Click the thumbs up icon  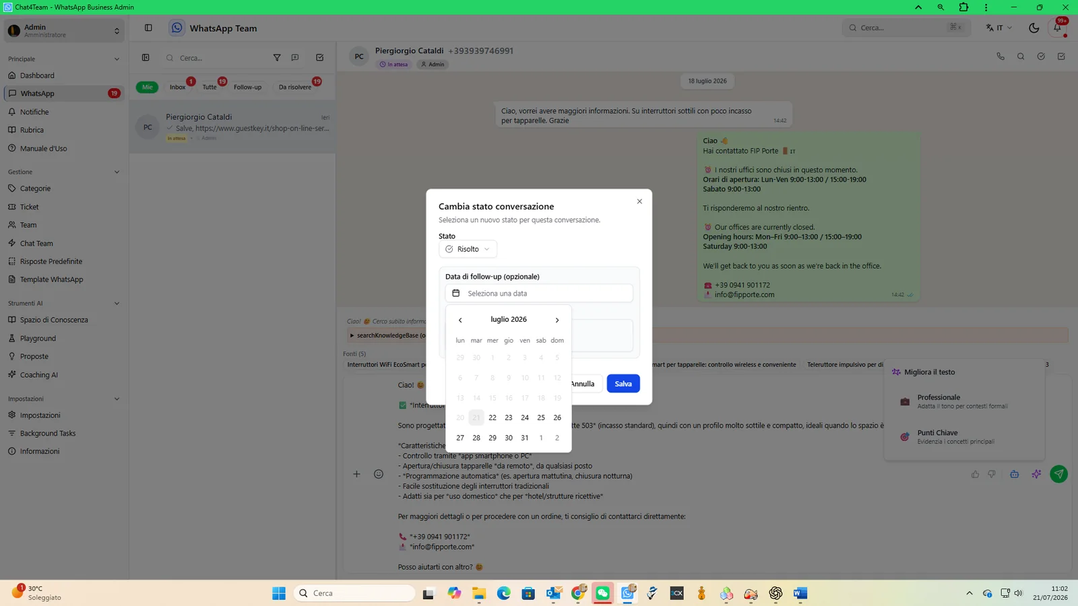click(x=975, y=474)
